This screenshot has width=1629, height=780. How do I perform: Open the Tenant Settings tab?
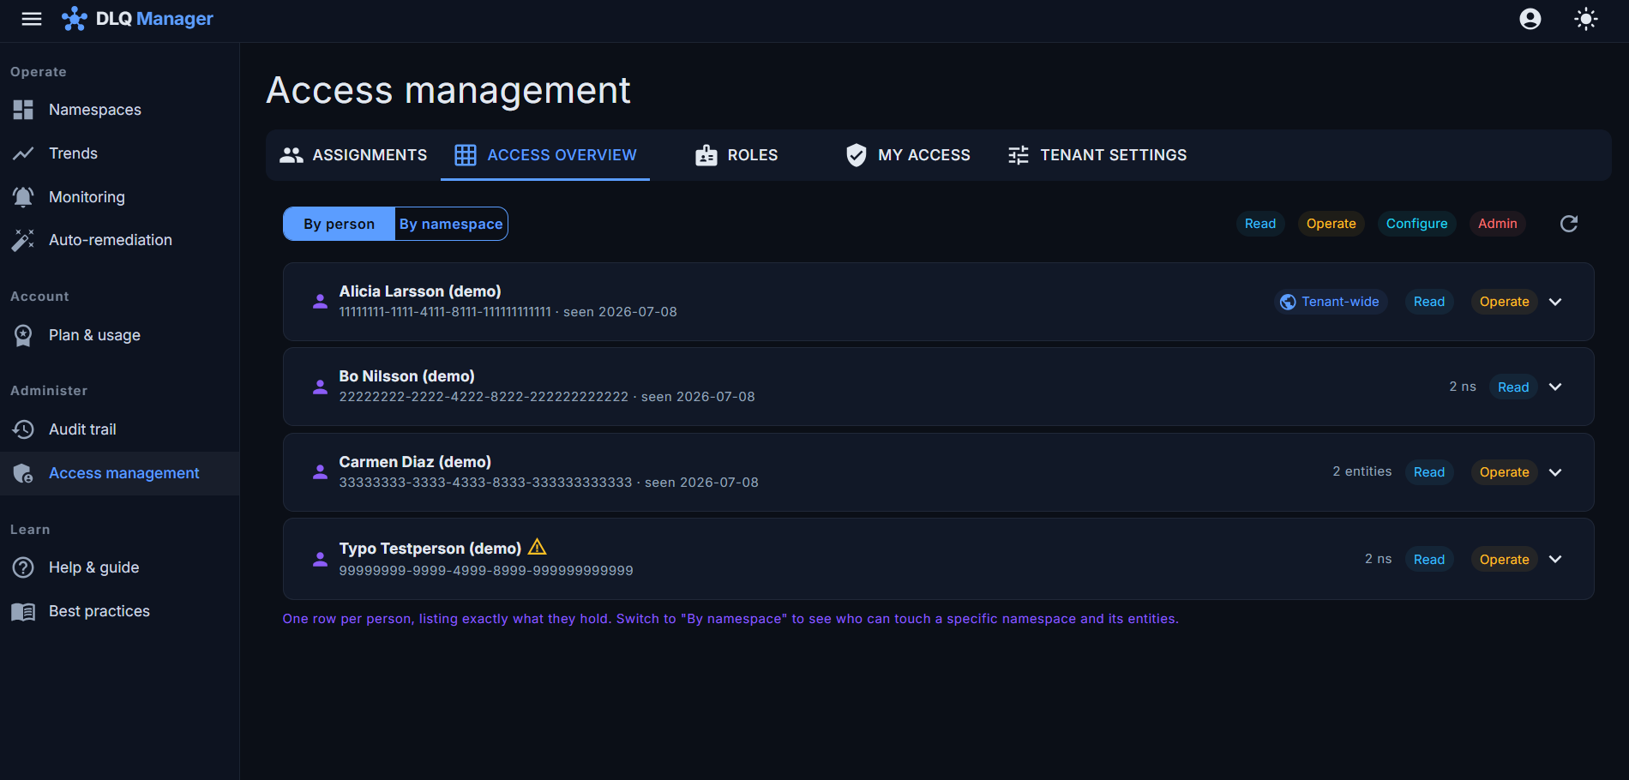(1097, 155)
